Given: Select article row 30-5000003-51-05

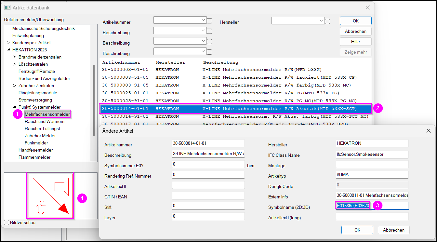Looking at the screenshot, I should pos(236,77).
